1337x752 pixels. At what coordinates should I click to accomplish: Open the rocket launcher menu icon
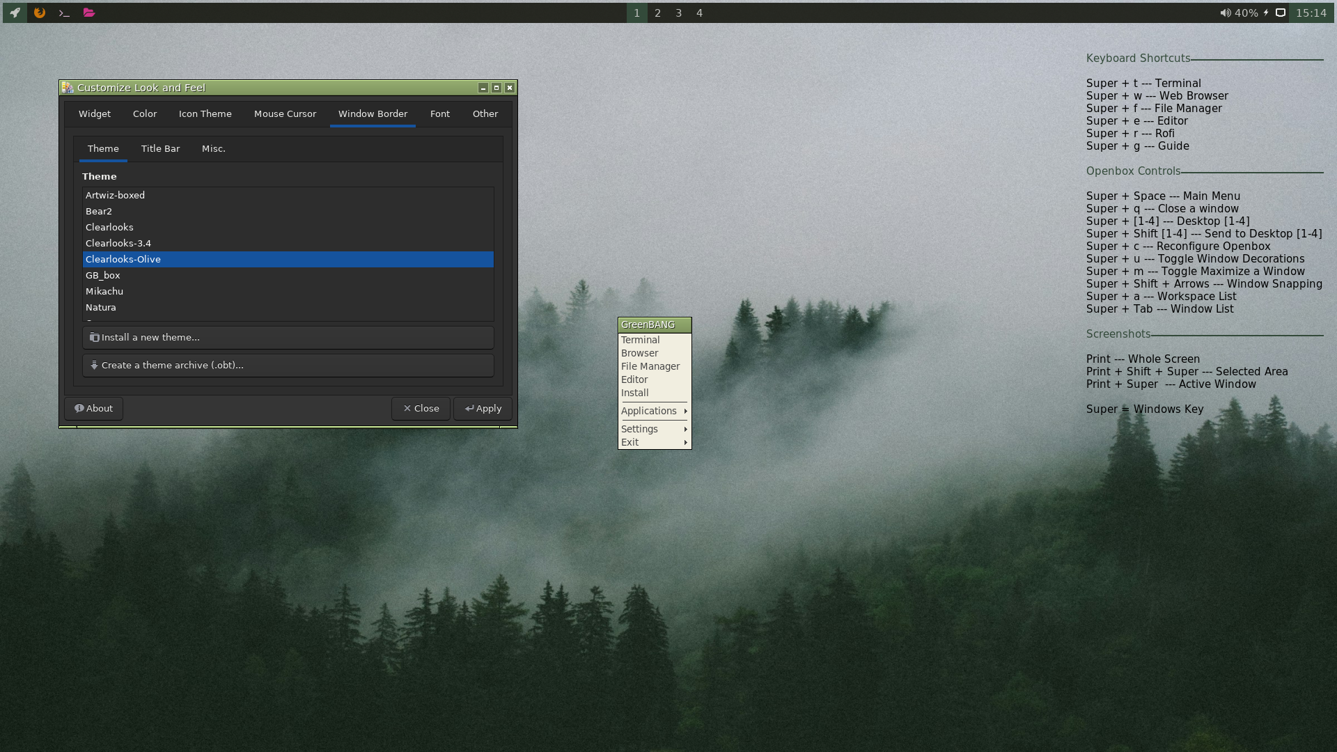(15, 13)
